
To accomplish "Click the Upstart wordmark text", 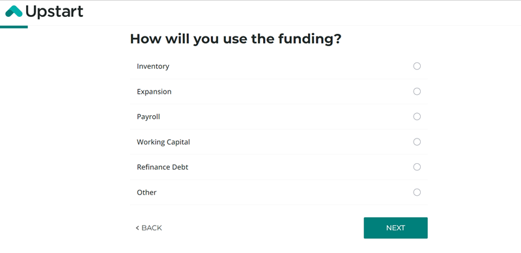I will [x=54, y=12].
